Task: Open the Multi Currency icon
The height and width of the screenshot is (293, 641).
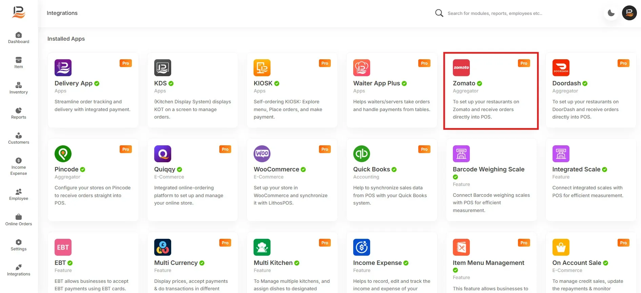Action: [163, 247]
